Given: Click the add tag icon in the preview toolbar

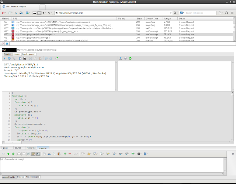Looking at the screenshot, I should pos(57,58).
